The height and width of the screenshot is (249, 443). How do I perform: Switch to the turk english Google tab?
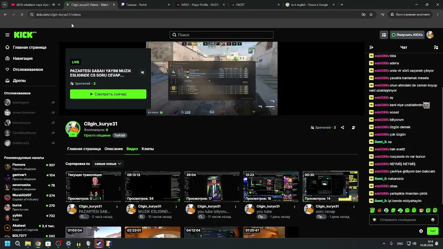coord(310,5)
